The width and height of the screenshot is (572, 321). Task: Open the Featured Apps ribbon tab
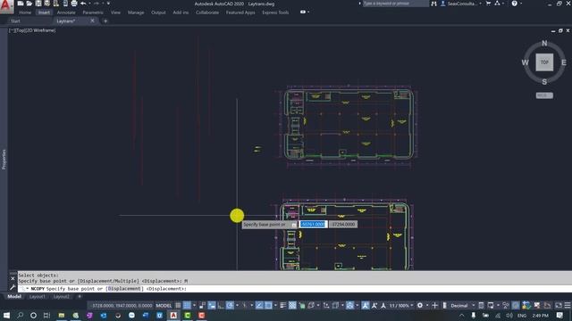point(240,12)
